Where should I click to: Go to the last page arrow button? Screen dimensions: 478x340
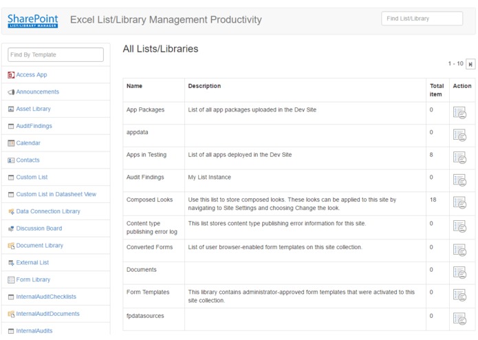(x=470, y=64)
